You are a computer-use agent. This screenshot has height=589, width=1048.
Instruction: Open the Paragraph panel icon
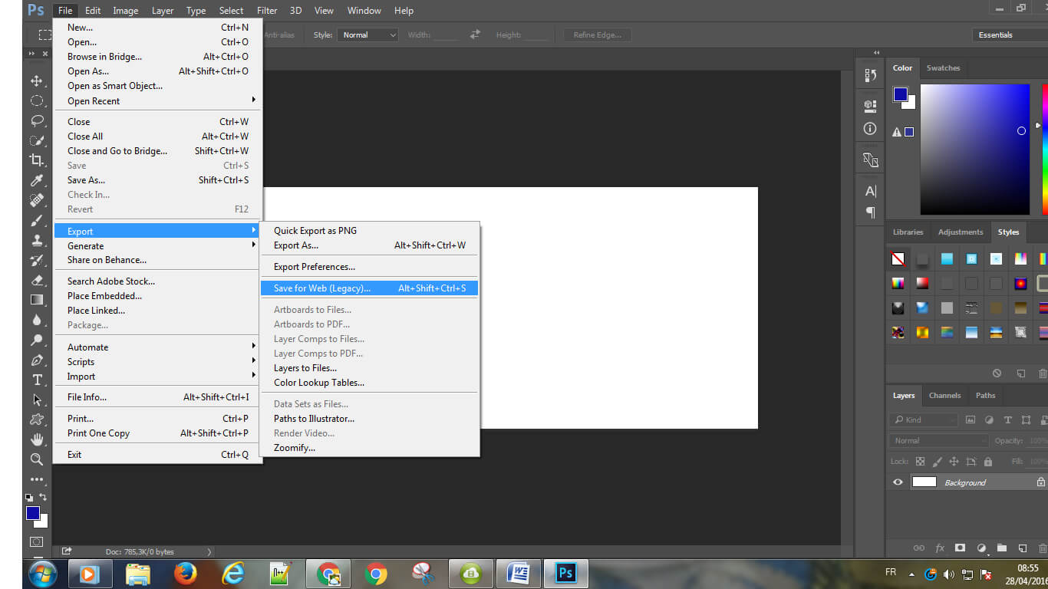pos(870,212)
